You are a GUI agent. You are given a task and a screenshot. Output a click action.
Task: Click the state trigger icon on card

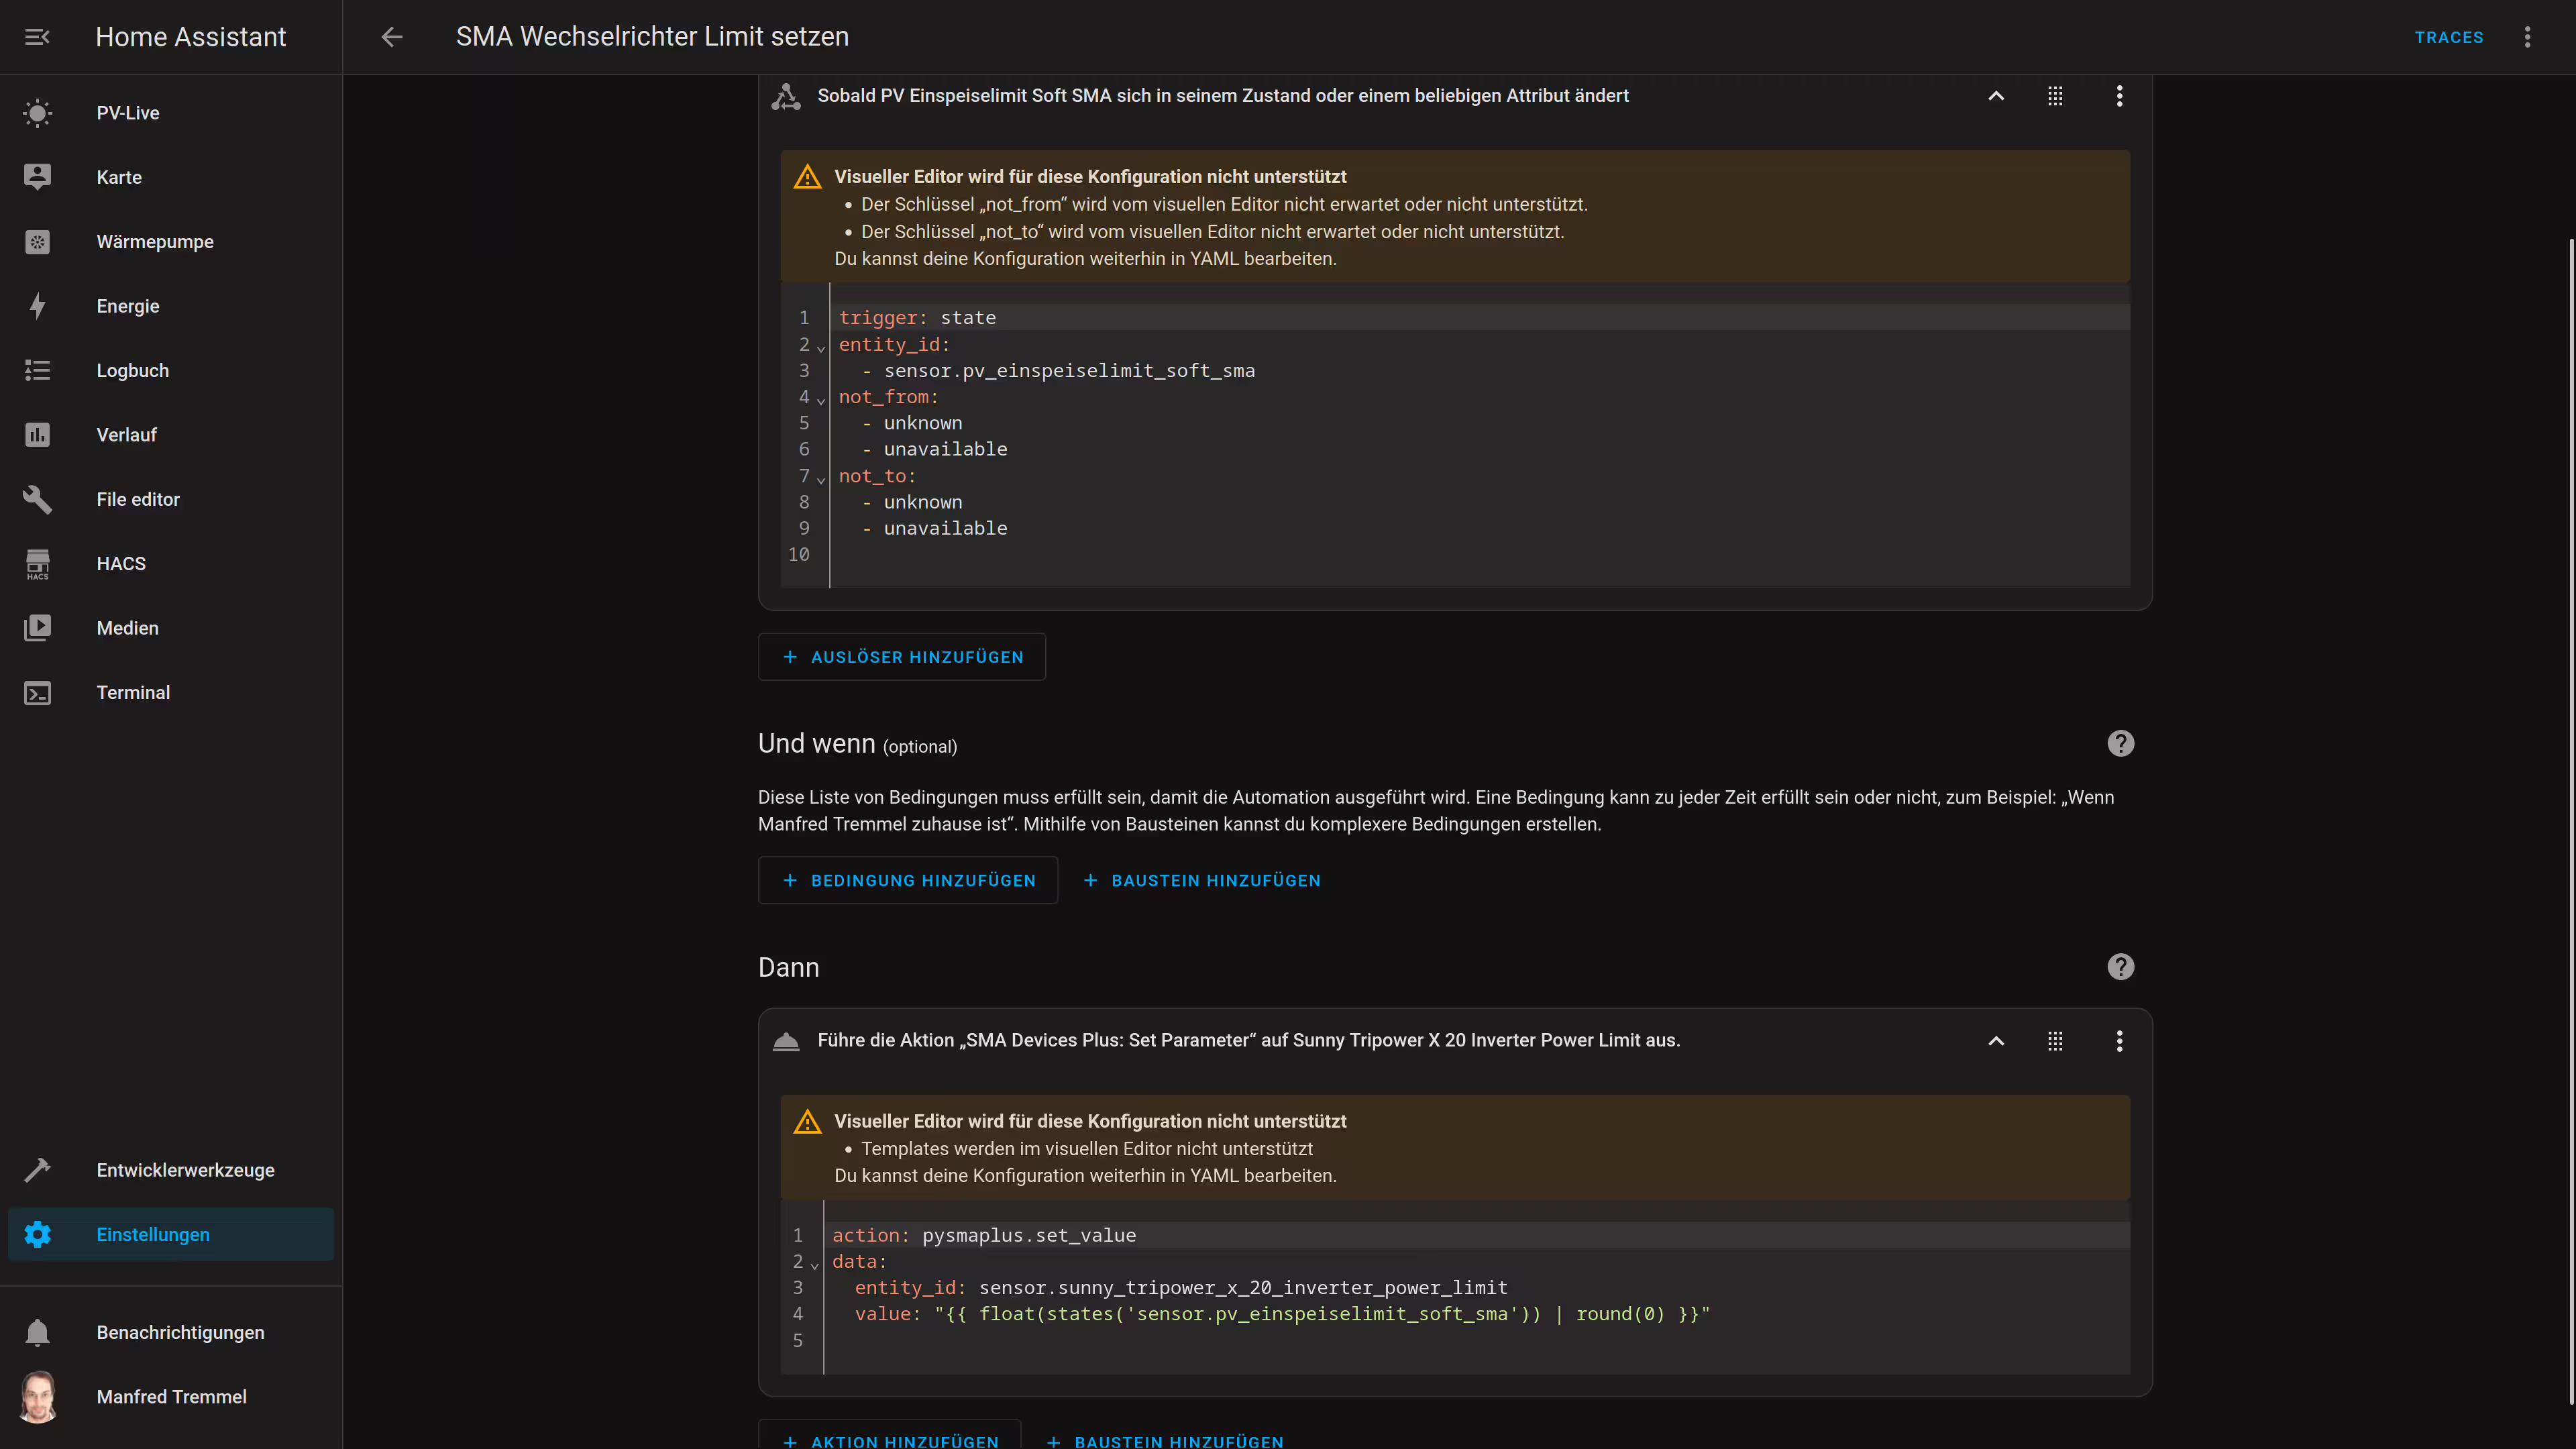click(x=786, y=96)
